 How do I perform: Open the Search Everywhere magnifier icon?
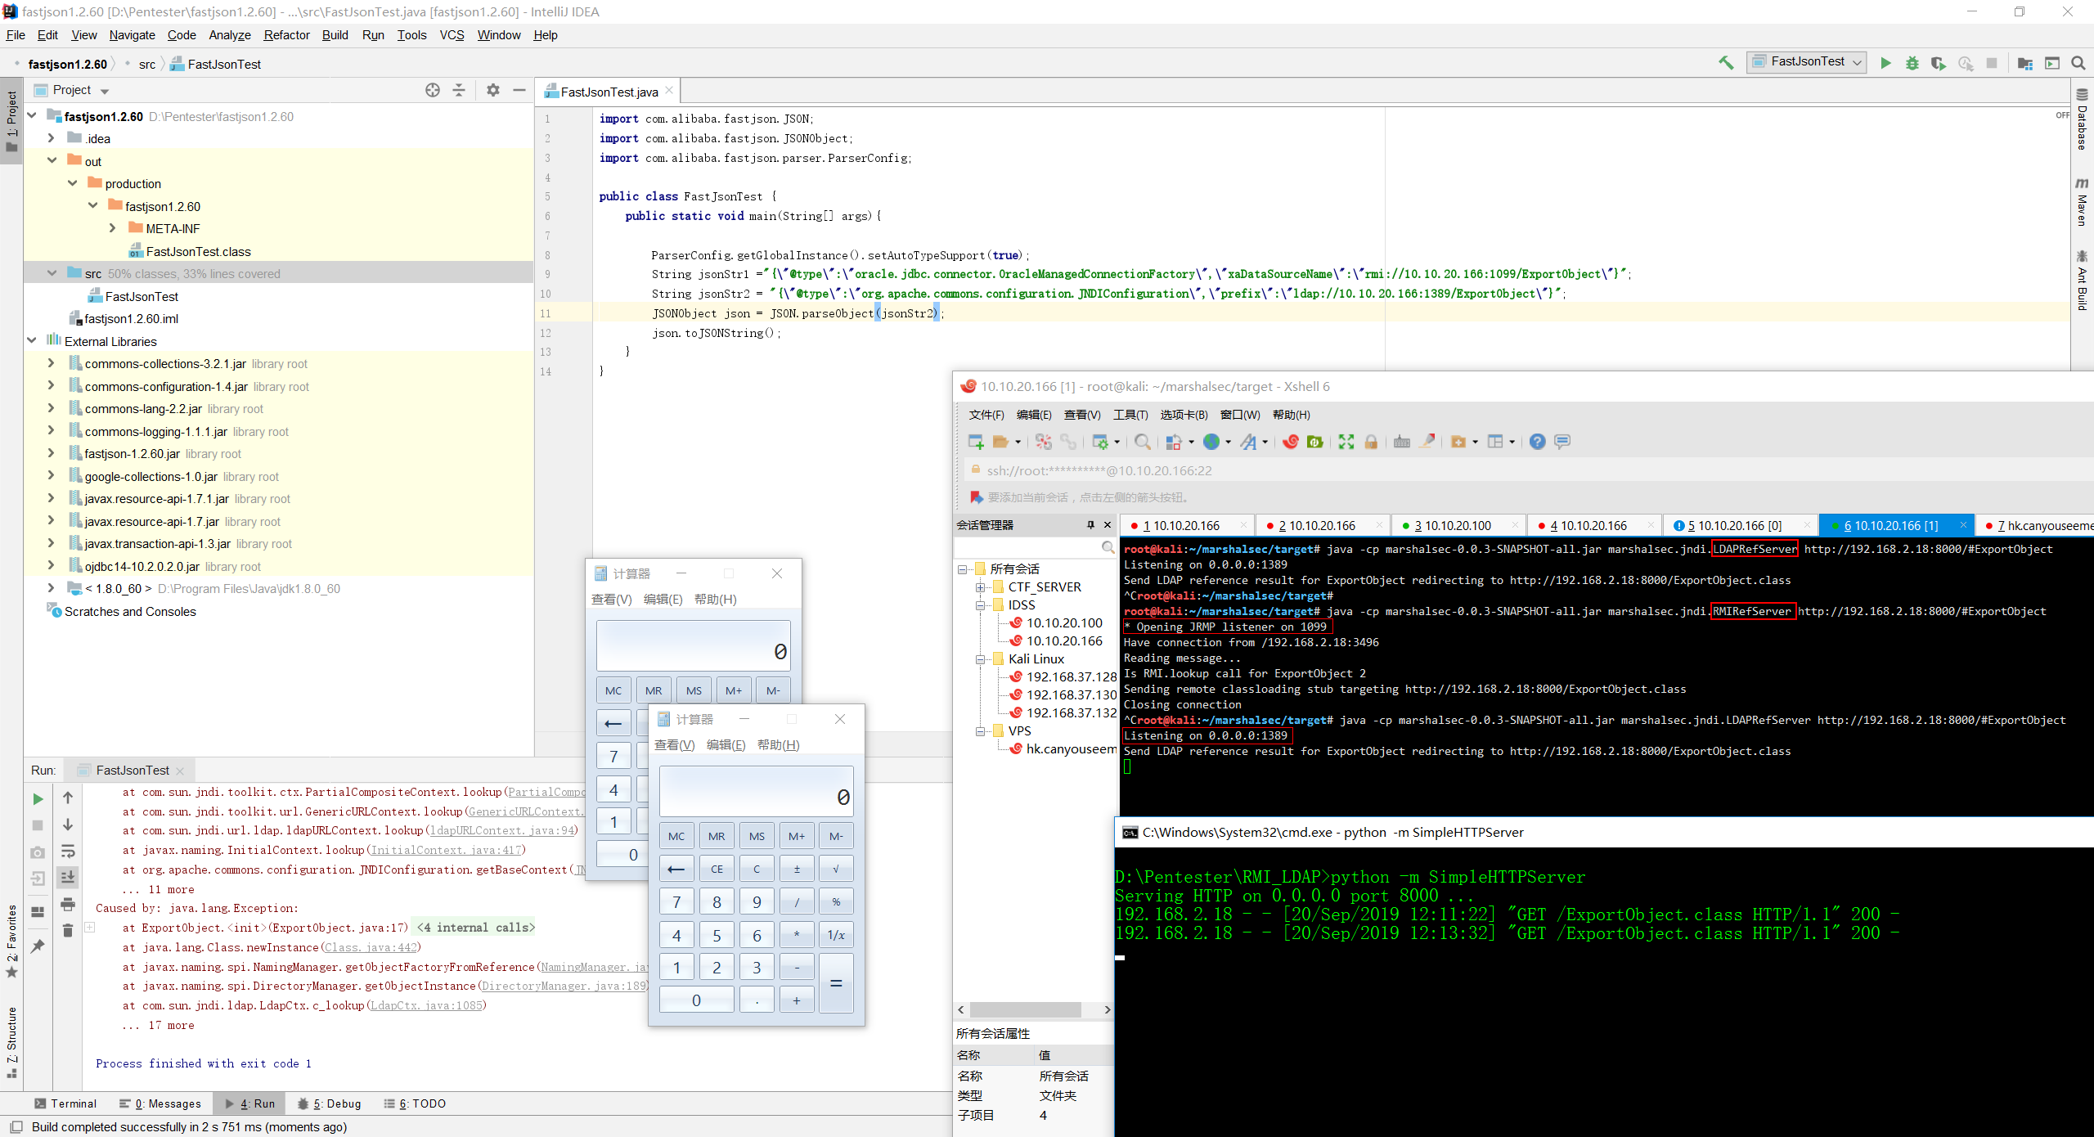pyautogui.click(x=2078, y=63)
